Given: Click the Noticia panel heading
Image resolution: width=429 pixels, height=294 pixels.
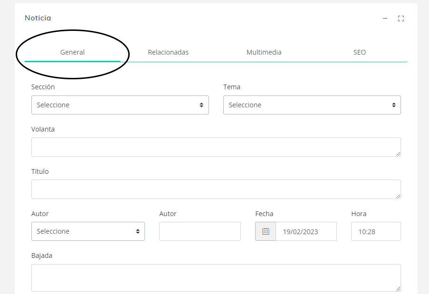Looking at the screenshot, I should (38, 18).
